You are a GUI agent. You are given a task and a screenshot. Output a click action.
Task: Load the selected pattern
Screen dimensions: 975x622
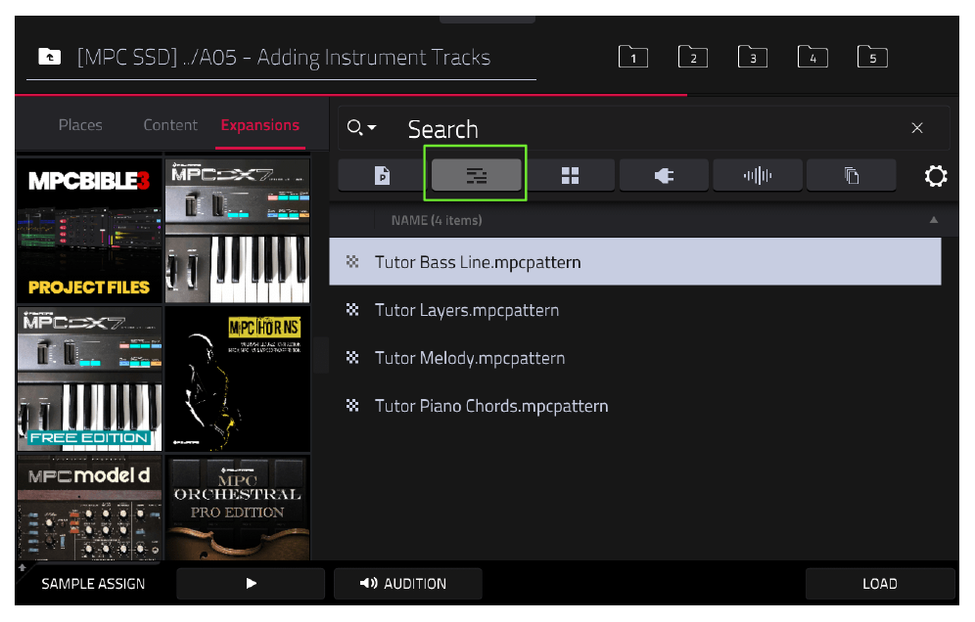point(879,584)
